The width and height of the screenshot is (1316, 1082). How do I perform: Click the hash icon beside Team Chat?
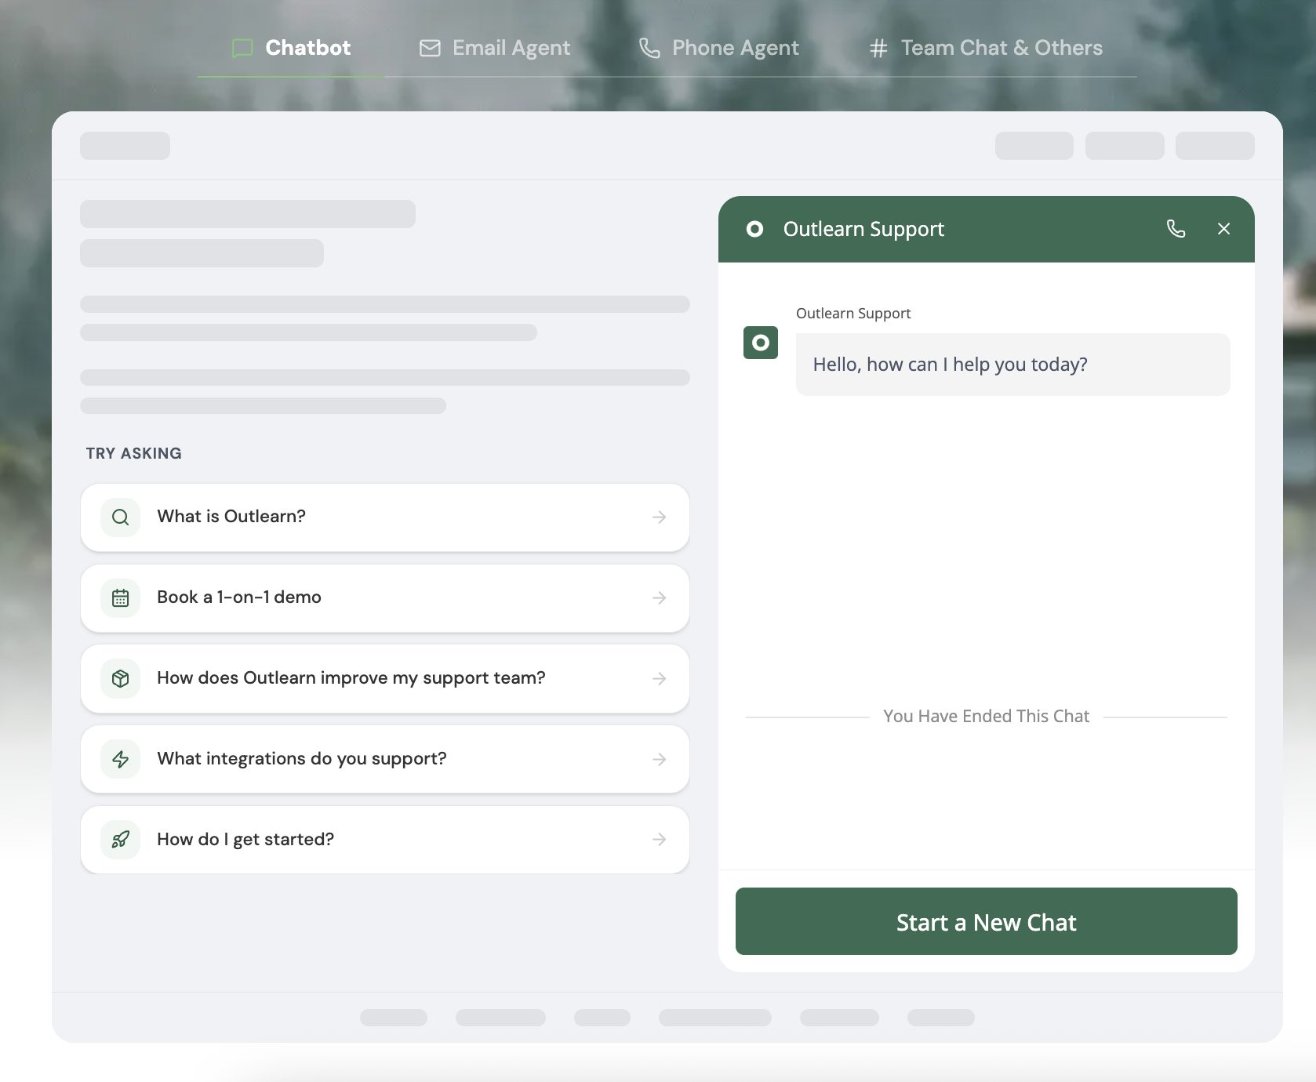[878, 49]
